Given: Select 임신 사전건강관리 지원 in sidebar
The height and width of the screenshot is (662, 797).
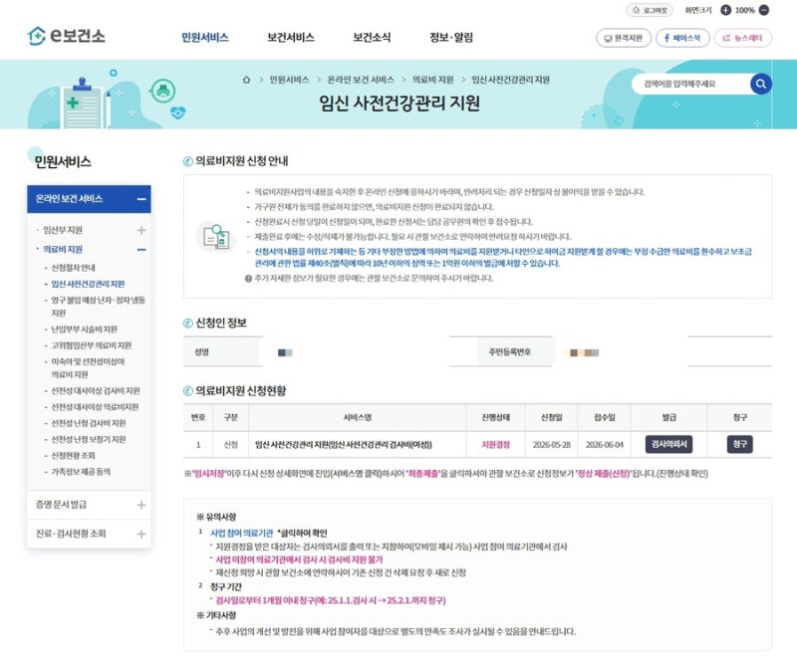Looking at the screenshot, I should (88, 284).
